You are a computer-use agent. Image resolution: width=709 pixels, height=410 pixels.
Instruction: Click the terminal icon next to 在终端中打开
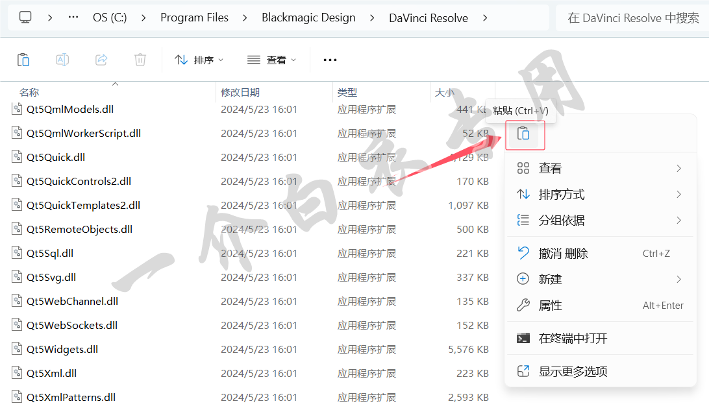pos(523,338)
